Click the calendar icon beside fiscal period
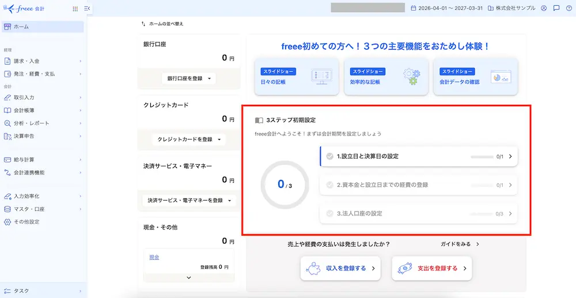 coord(414,8)
